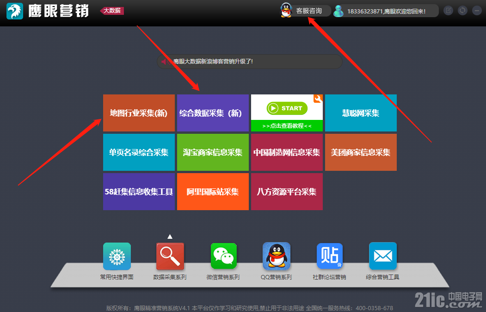Viewport: 486px width, 312px height.
Task: Open 单页名录综合采集 tile
Action: [139, 152]
